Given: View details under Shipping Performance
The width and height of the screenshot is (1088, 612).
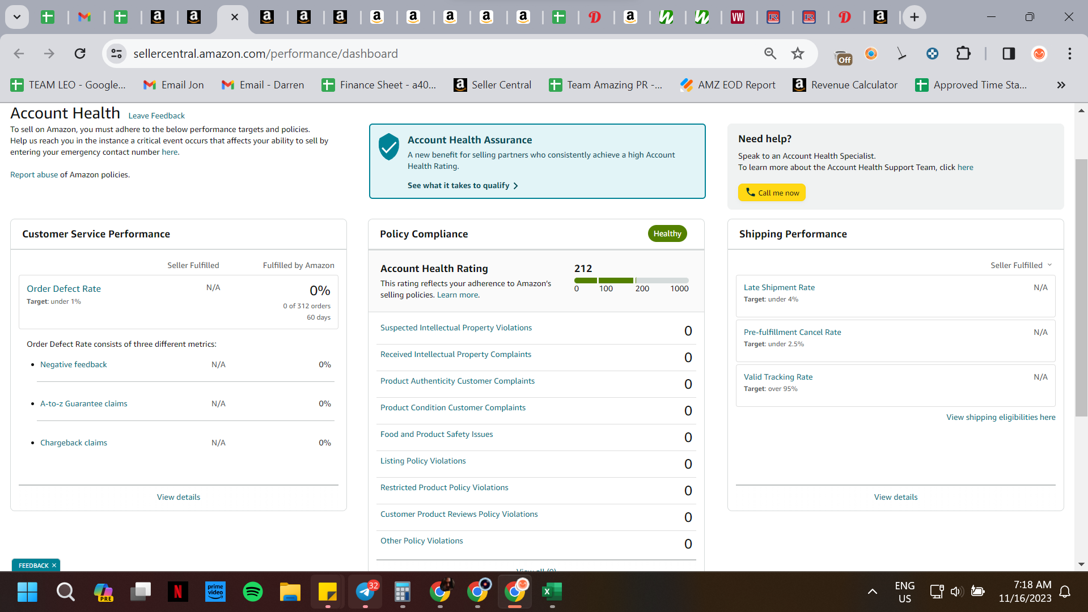Looking at the screenshot, I should (896, 497).
